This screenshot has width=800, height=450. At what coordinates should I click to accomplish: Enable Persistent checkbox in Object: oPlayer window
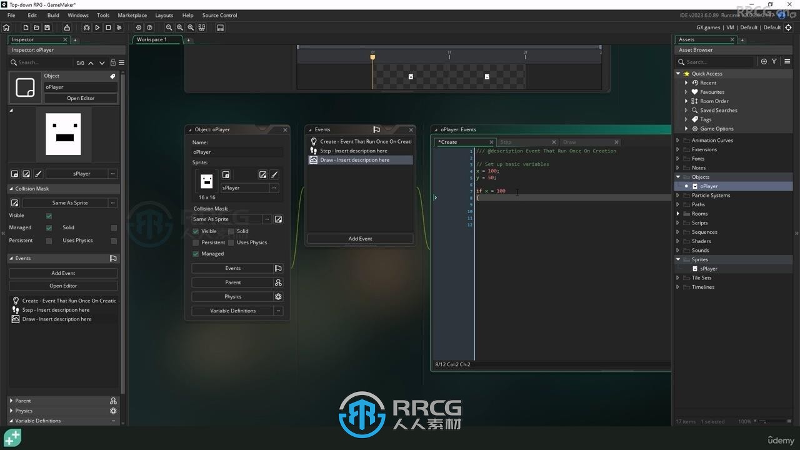point(196,242)
